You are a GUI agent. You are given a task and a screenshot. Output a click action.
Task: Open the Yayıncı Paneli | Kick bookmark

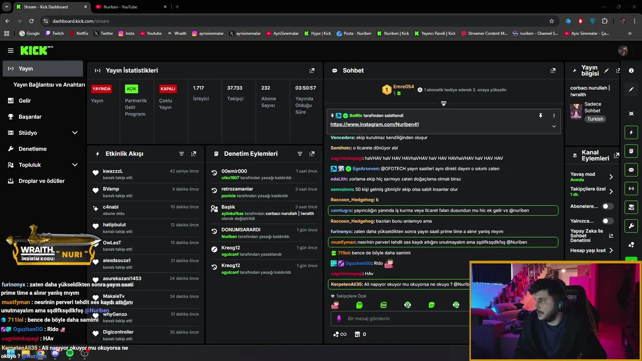tap(435, 34)
